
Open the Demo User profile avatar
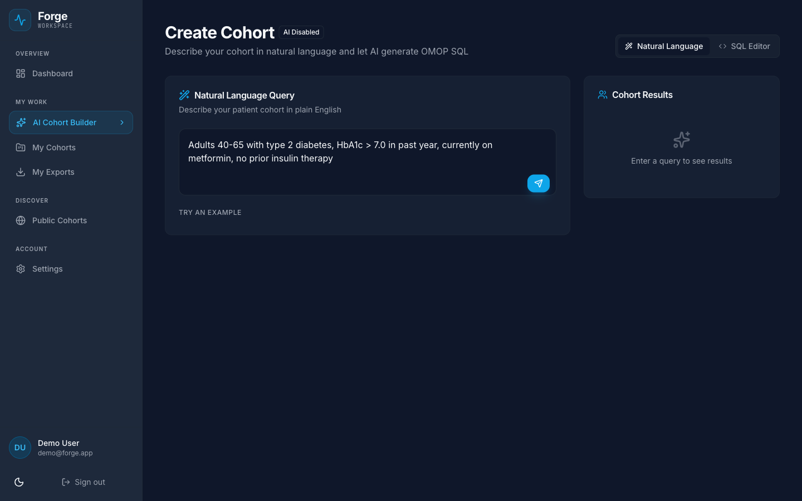pos(20,448)
